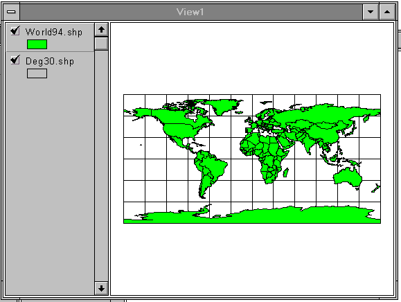Select the Deg30.shp theme label
The width and height of the screenshot is (401, 302).
click(x=50, y=62)
